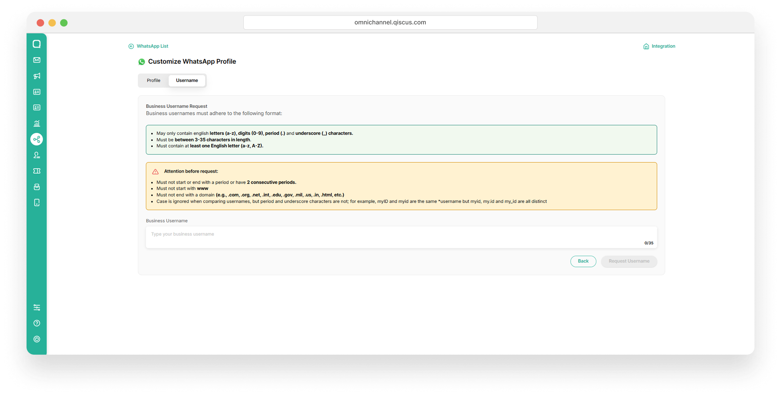
Task: Click the Business Username Request title
Action: (177, 106)
